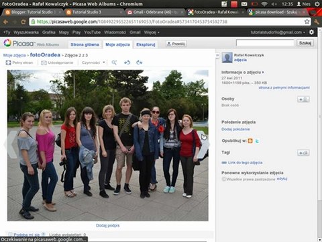Click the add tag button beside Tagi
This screenshot has width=322, height=242.
303,153
